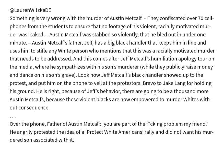Click the word 'protest,' at line start
Image resolution: width=223 pixels, height=145 pixels.
point(18,83)
